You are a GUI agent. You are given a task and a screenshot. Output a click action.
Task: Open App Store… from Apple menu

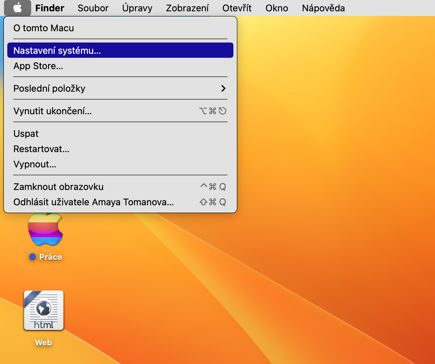point(120,66)
